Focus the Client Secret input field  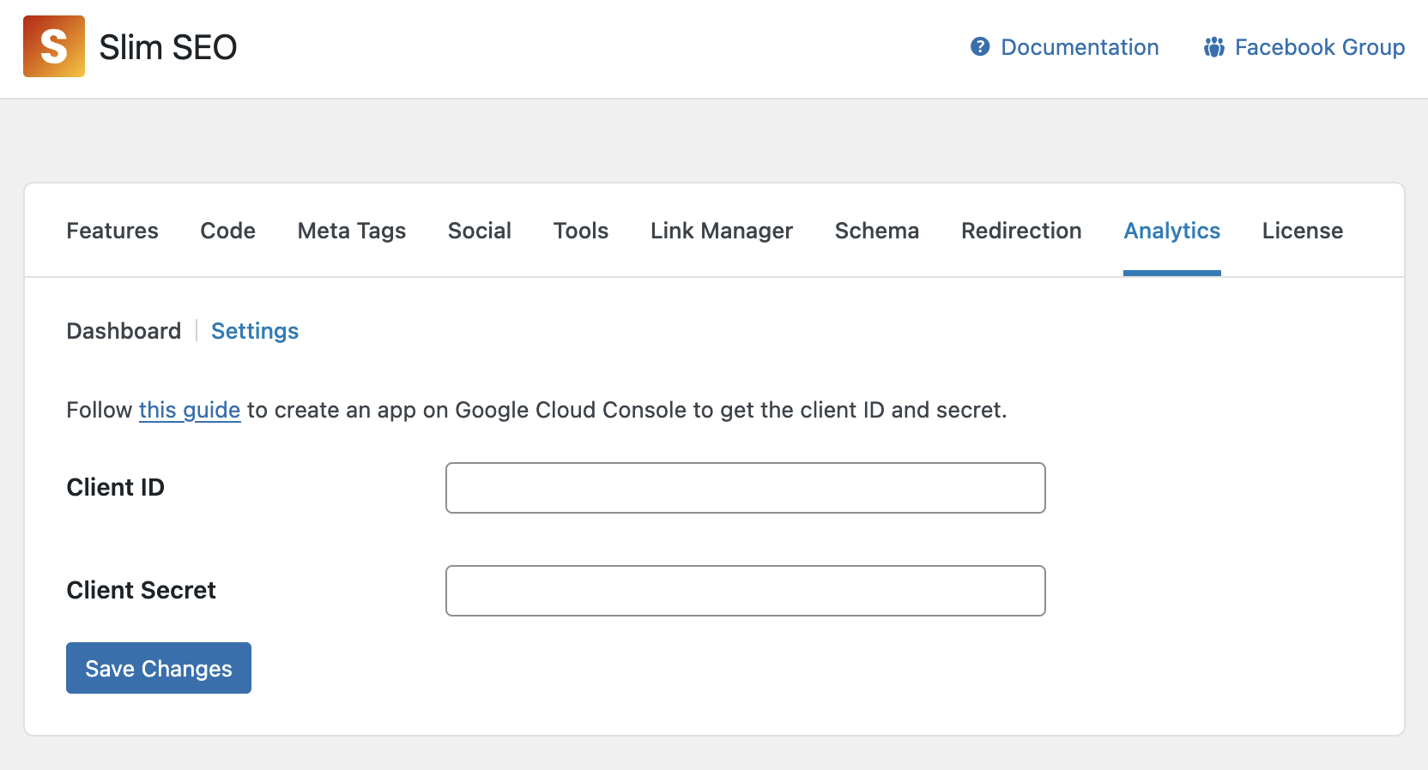click(746, 591)
